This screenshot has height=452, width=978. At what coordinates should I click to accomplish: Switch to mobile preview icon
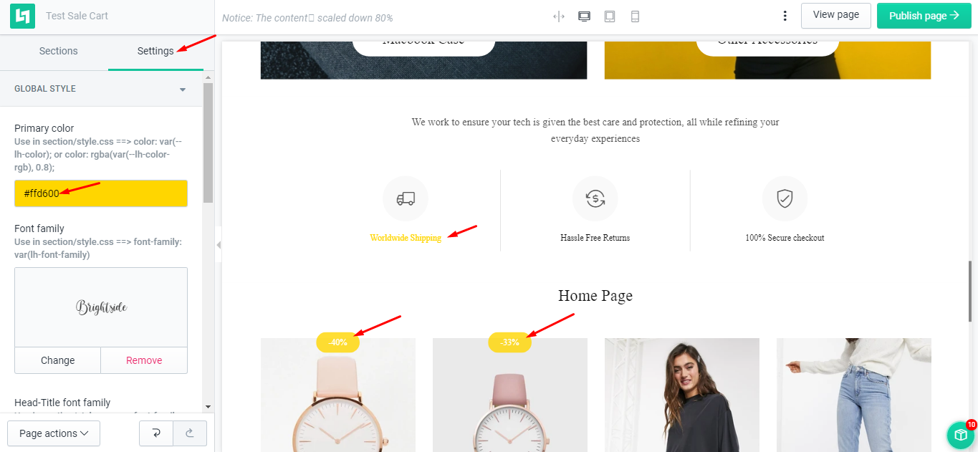(635, 16)
